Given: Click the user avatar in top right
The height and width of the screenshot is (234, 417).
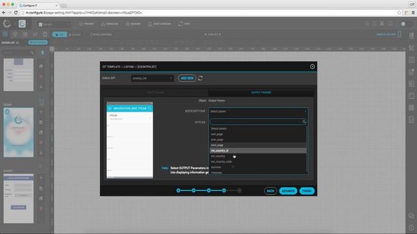Looking at the screenshot, I should (403, 24).
